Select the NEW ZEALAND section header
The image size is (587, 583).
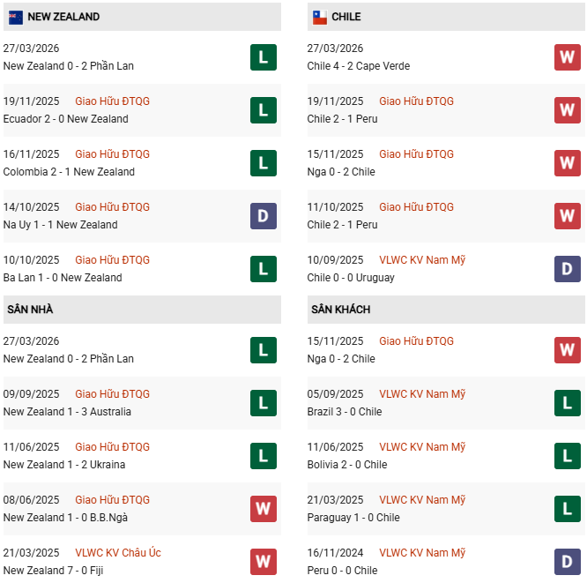(63, 17)
